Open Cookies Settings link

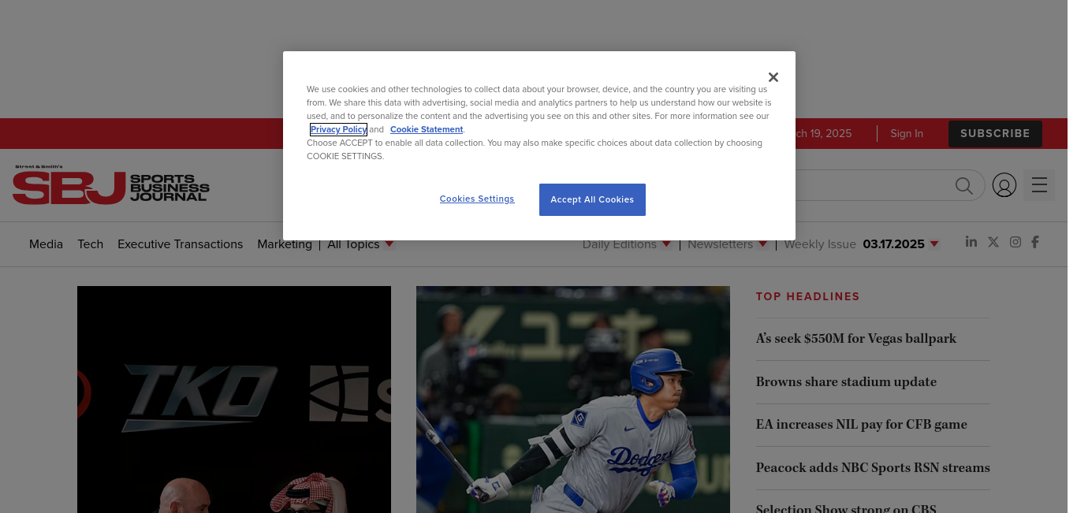(x=477, y=199)
